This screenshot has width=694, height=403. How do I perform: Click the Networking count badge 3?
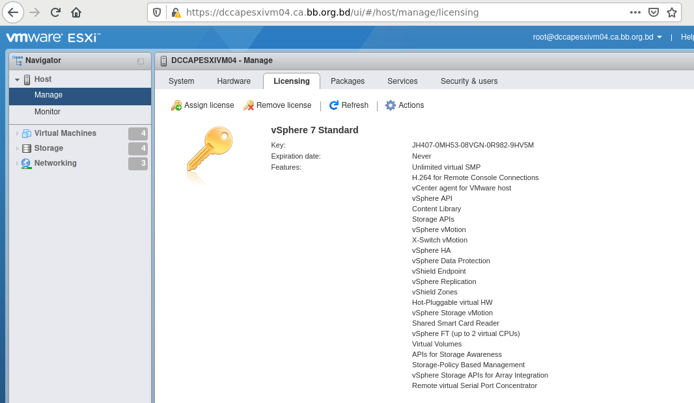click(x=138, y=164)
